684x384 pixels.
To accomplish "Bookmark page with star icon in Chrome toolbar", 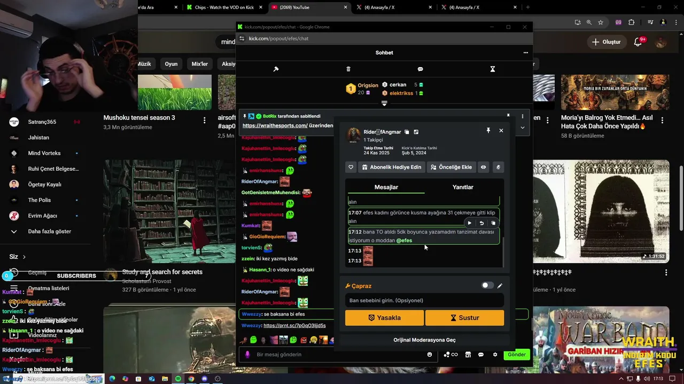I will pos(601,22).
